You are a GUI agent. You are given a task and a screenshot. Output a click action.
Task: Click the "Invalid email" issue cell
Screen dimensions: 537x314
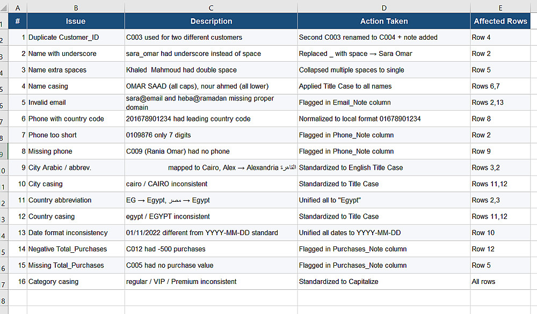(76, 103)
